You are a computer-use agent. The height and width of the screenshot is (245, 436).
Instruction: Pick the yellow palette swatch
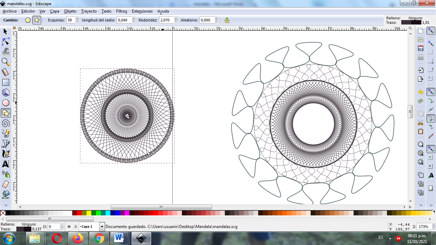(x=89, y=213)
